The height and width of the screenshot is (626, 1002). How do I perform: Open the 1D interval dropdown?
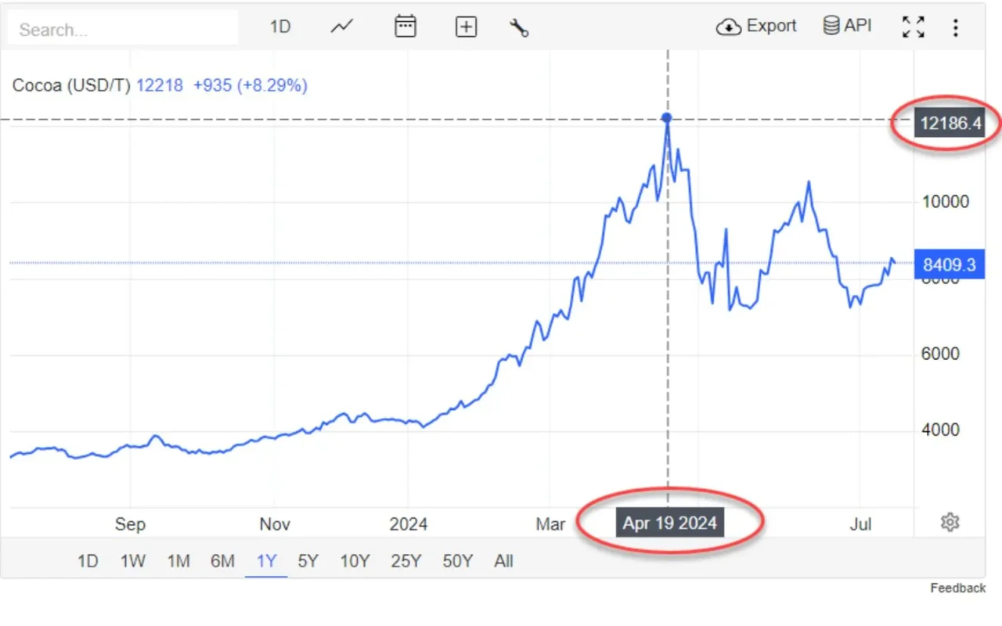point(279,26)
